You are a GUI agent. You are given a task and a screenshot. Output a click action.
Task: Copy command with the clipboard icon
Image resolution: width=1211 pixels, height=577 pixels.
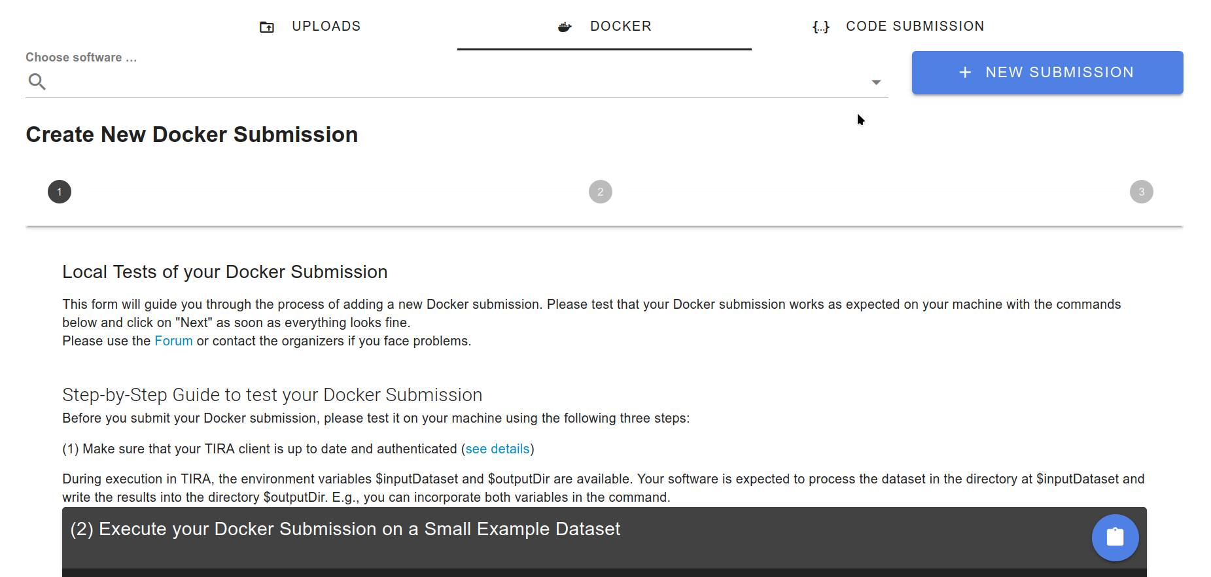pos(1115,537)
